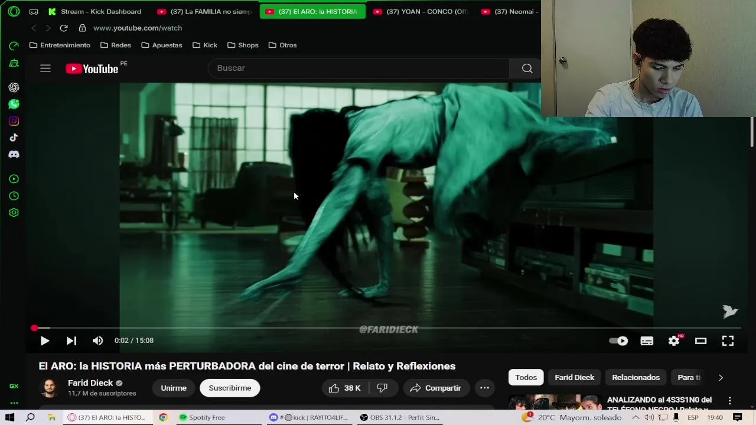The width and height of the screenshot is (756, 425).
Task: Go back to previous page
Action: coord(34,28)
